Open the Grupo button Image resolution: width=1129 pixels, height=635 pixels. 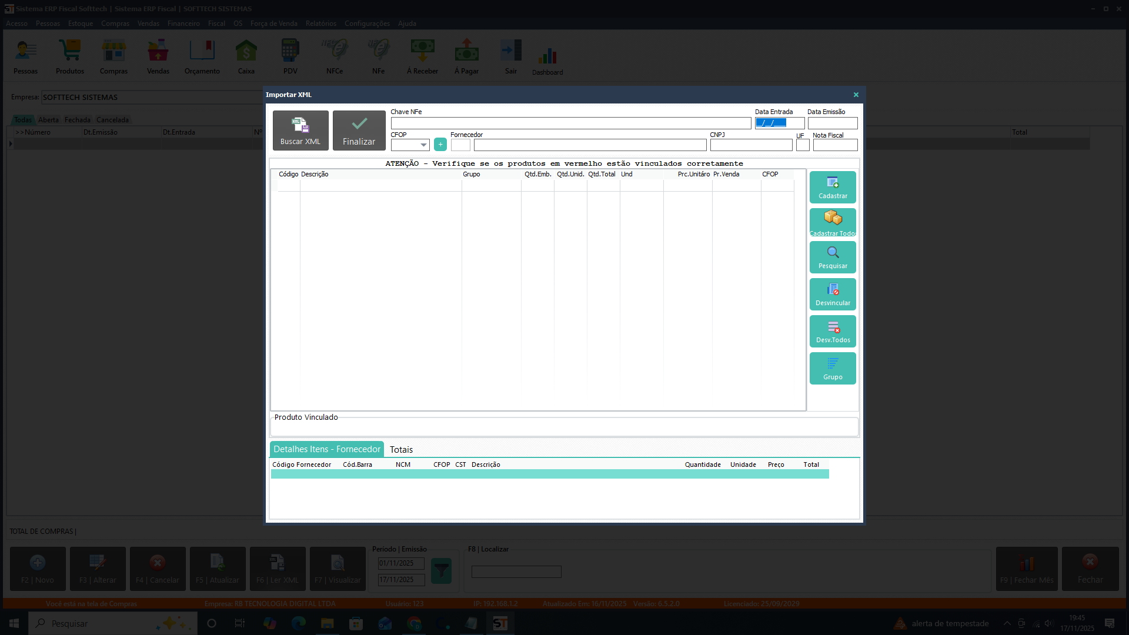833,368
